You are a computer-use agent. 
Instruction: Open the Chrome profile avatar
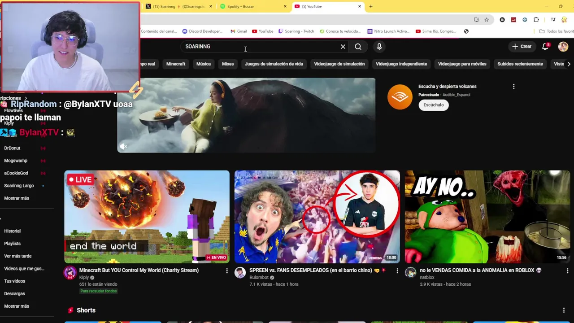click(564, 20)
